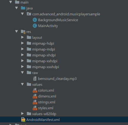Expand the mipmap-xxxhdpi folder arrow
This screenshot has height=125, width=128.
pos(22,67)
